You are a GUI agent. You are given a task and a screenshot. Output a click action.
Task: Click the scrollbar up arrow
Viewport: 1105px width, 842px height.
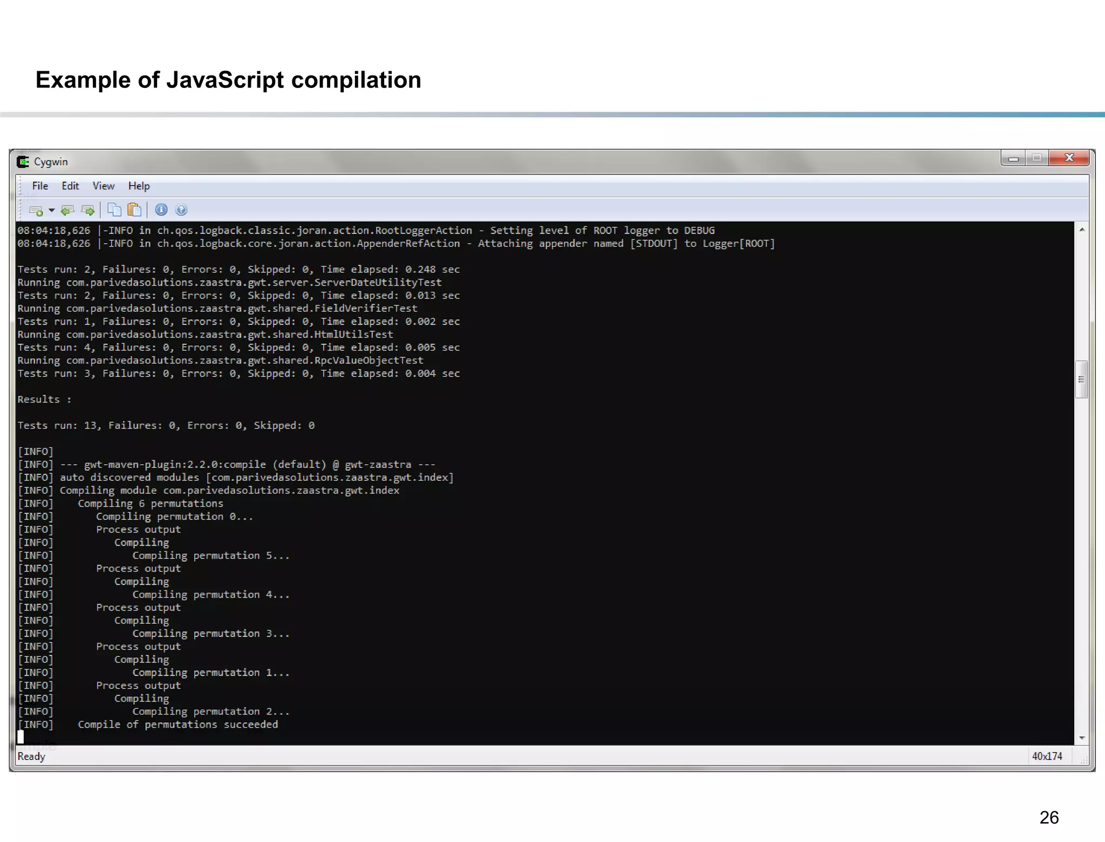coord(1082,230)
